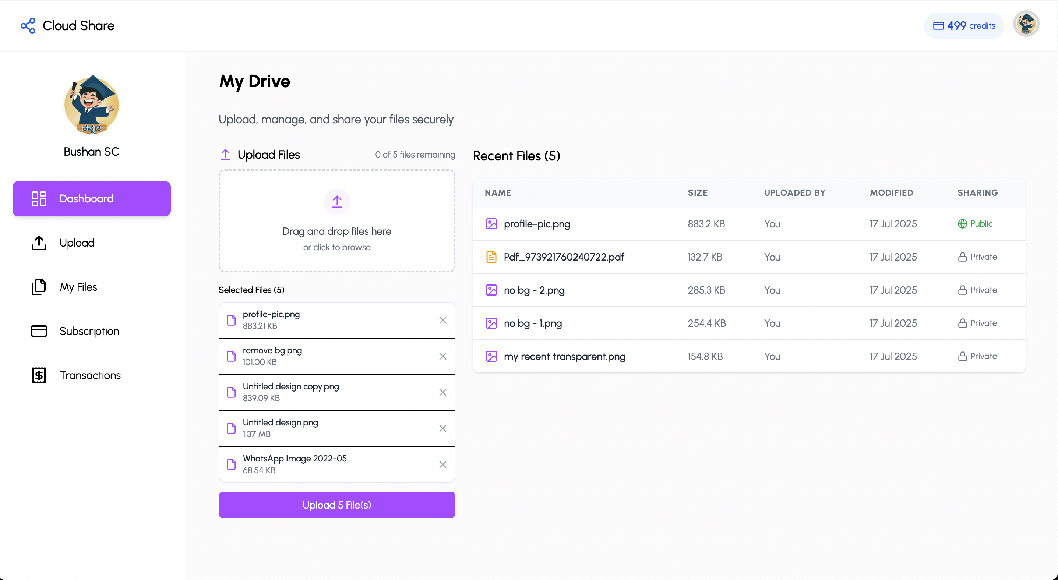Remove remove bg.png from selected files
Viewport: 1058px width, 580px height.
pos(442,356)
